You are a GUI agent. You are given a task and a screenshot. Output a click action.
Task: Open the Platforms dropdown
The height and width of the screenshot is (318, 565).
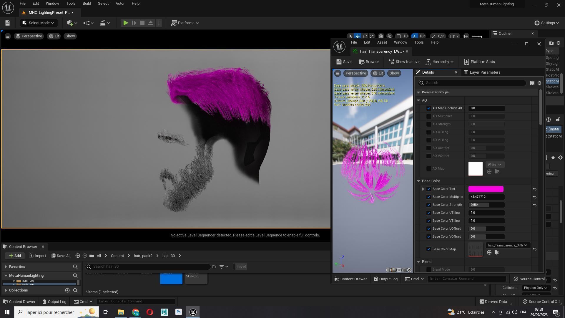(185, 23)
